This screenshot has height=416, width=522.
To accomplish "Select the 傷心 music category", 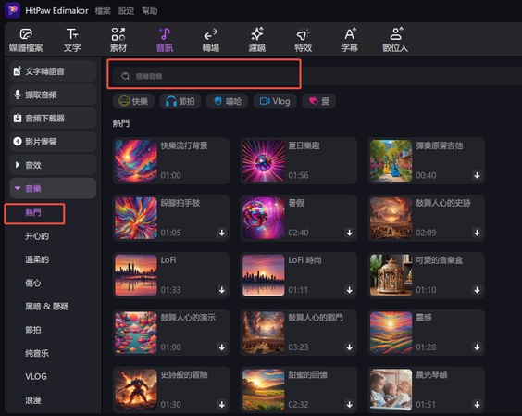I will pos(33,283).
